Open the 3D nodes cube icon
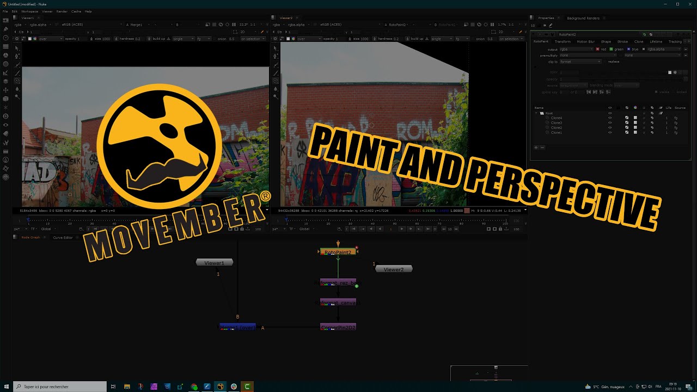Image resolution: width=697 pixels, height=392 pixels. point(6,99)
